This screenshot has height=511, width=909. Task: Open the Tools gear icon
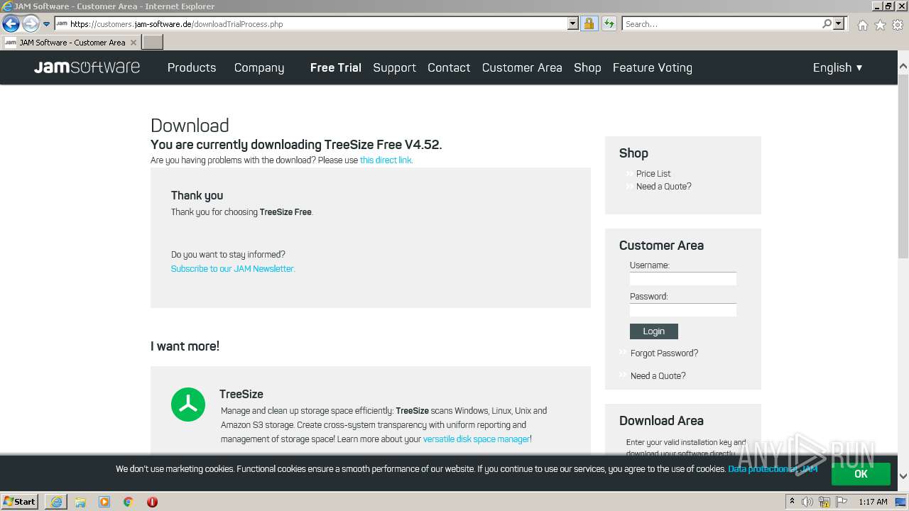898,25
